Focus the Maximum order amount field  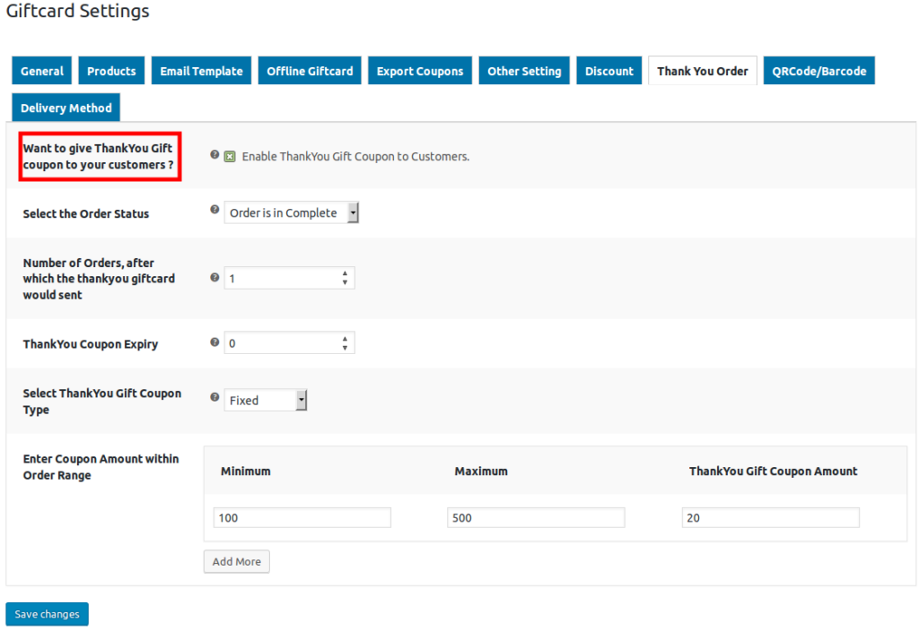tap(536, 517)
